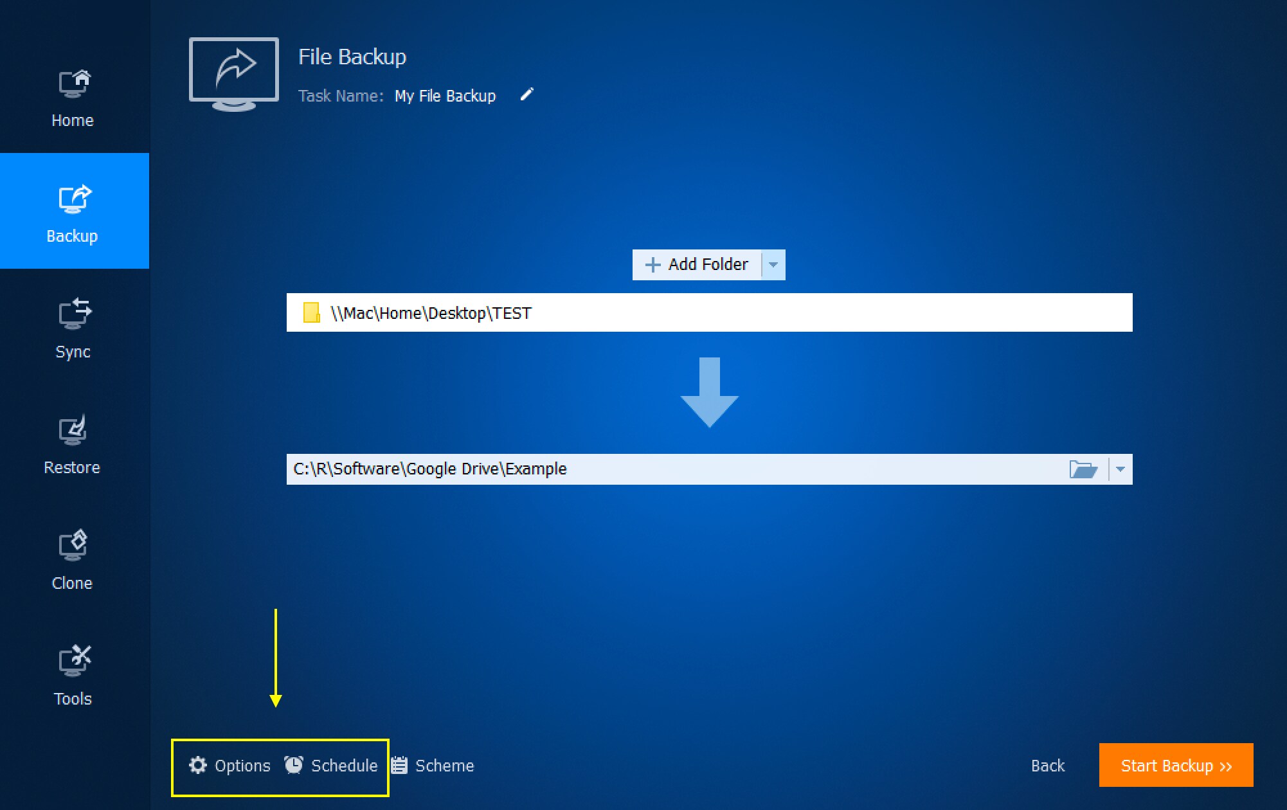Open the Tools section
Screen dimensions: 1287x810
tap(72, 675)
